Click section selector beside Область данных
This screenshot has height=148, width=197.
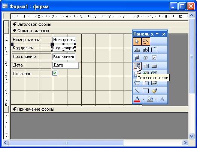(6, 31)
